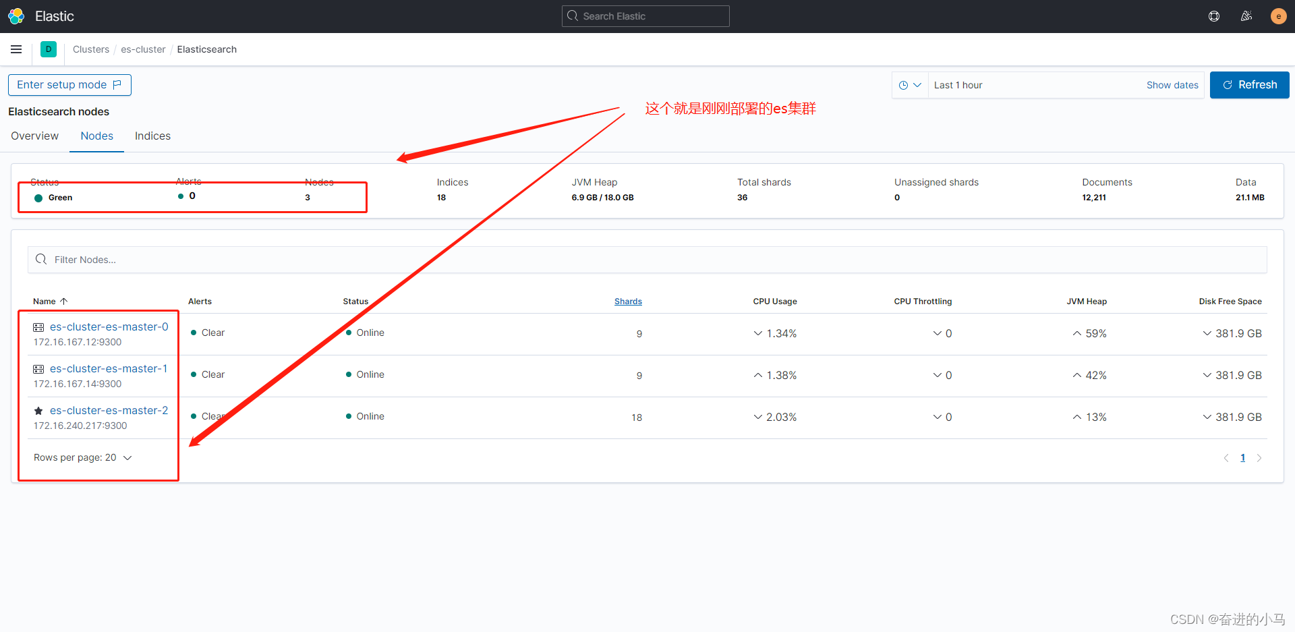1295x632 pixels.
Task: Click the 2.03% CPU usage value
Action: click(x=782, y=417)
